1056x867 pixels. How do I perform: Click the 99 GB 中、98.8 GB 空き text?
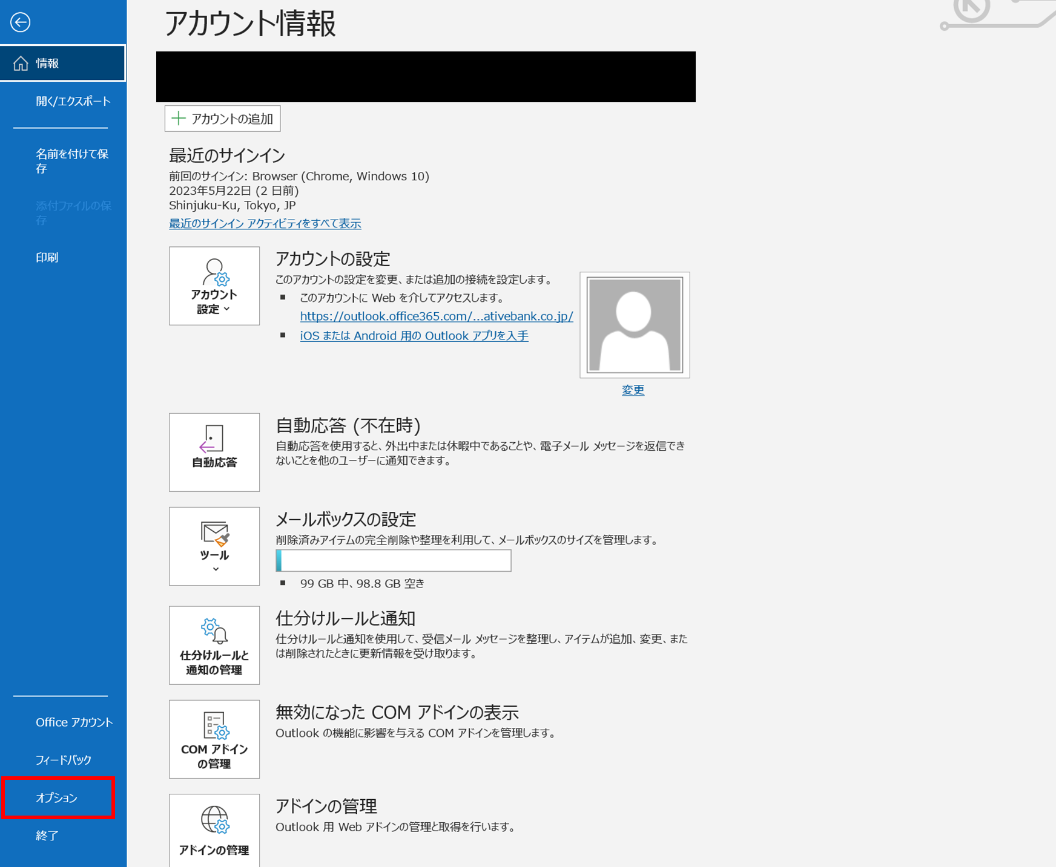pyautogui.click(x=362, y=584)
